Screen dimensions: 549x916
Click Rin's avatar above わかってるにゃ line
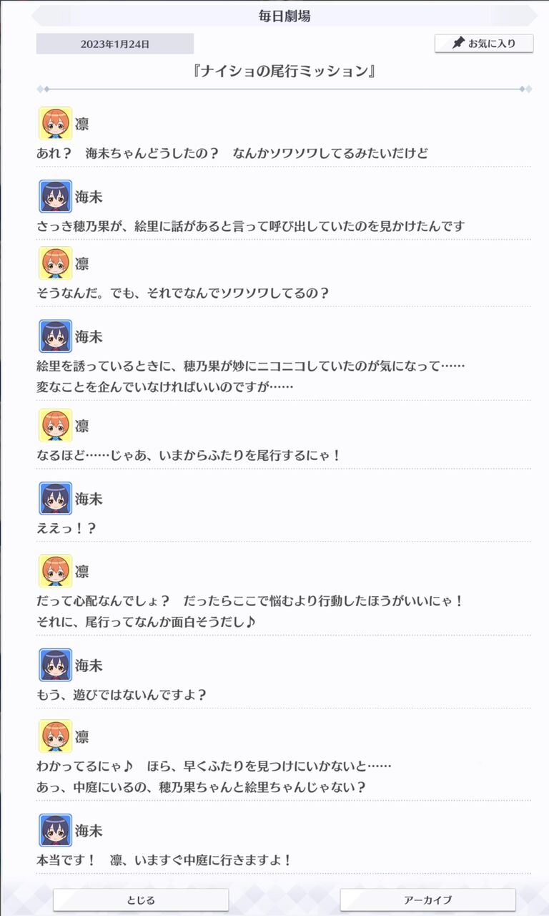55,737
